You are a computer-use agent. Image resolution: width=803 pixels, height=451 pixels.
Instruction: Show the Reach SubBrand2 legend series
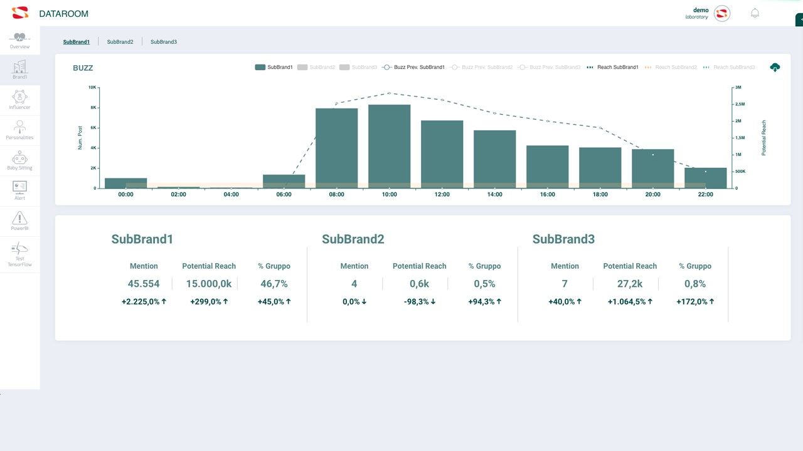point(671,67)
